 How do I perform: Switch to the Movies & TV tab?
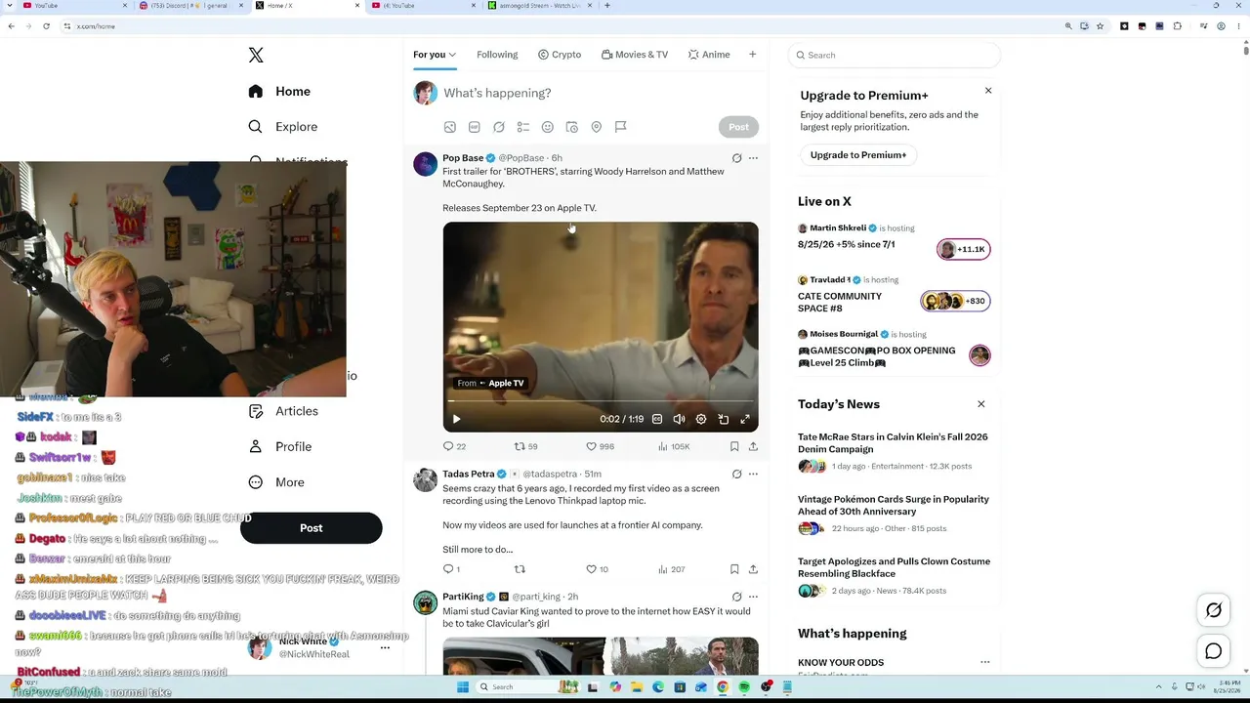[635, 55]
